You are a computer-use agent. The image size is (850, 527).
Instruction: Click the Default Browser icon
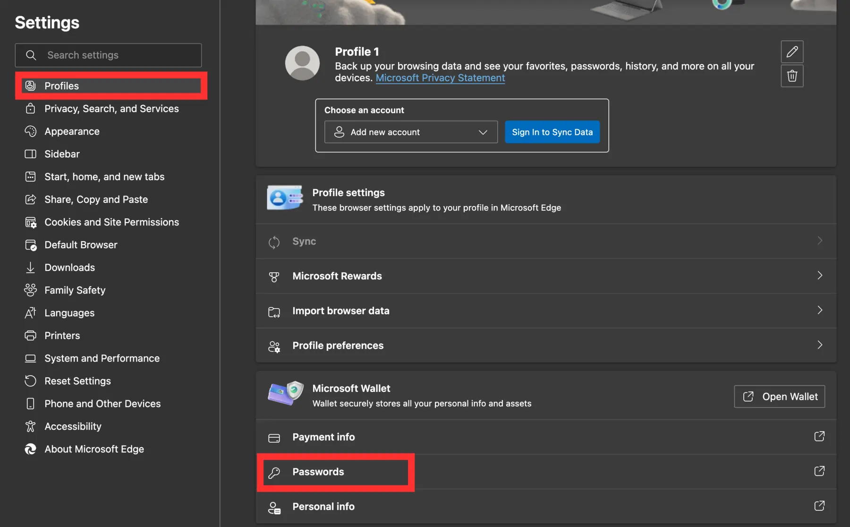coord(31,245)
